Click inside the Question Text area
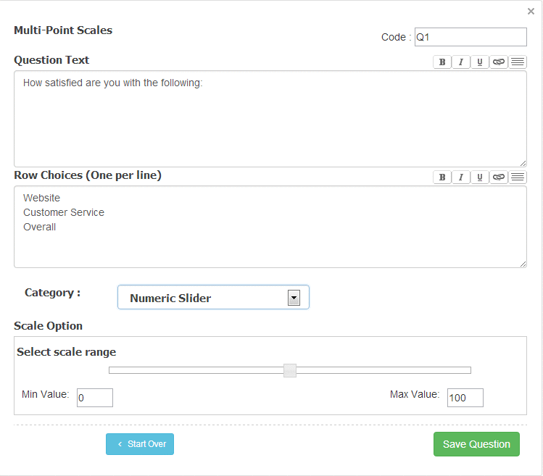543x476 pixels. [x=270, y=120]
